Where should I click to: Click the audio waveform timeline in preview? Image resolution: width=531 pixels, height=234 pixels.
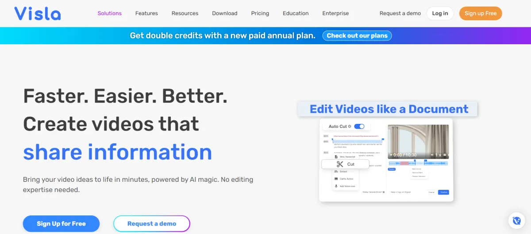coord(418,163)
